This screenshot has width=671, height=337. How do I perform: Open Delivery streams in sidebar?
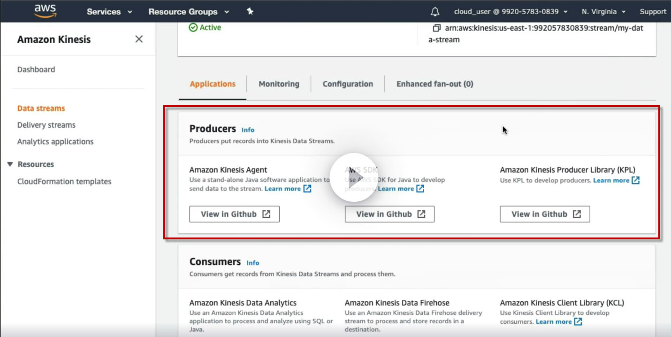[46, 125]
